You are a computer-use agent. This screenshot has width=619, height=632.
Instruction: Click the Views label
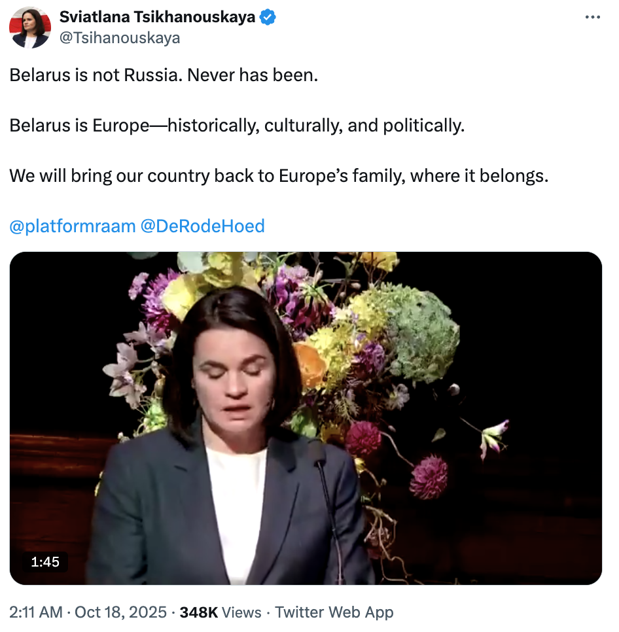241,612
